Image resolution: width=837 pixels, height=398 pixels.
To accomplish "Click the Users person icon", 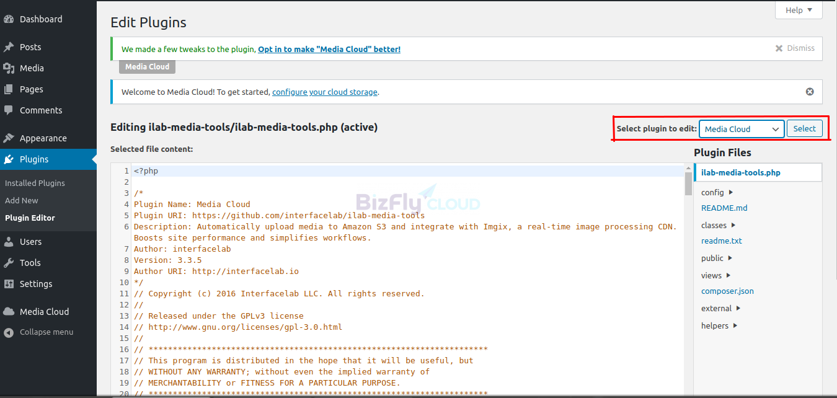I will pos(9,242).
